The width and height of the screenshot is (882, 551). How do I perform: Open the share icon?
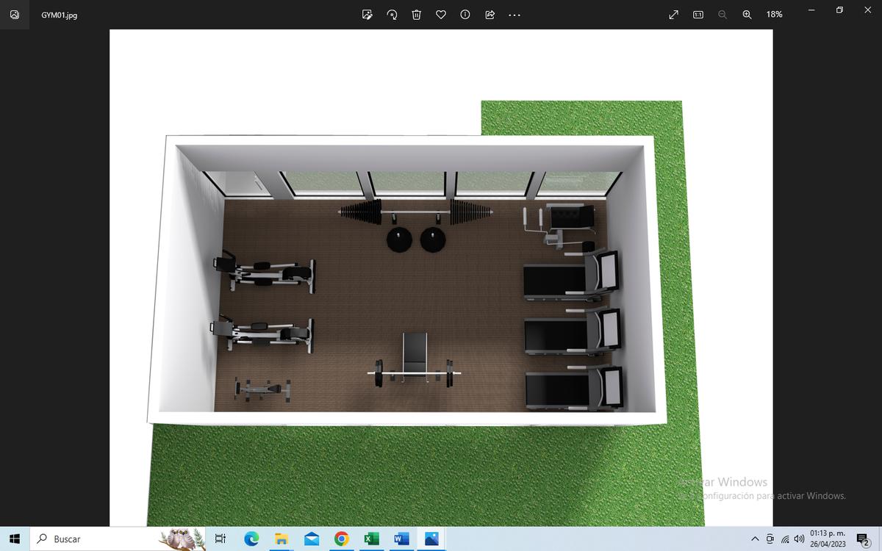pos(490,15)
